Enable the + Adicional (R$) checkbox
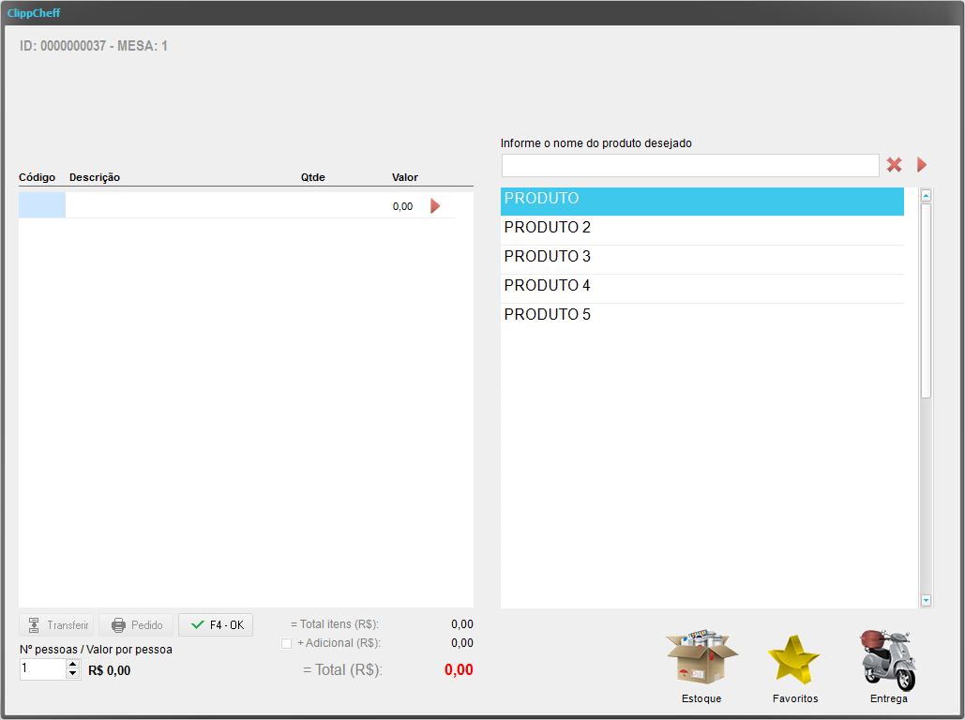The height and width of the screenshot is (720, 965). pyautogui.click(x=287, y=643)
